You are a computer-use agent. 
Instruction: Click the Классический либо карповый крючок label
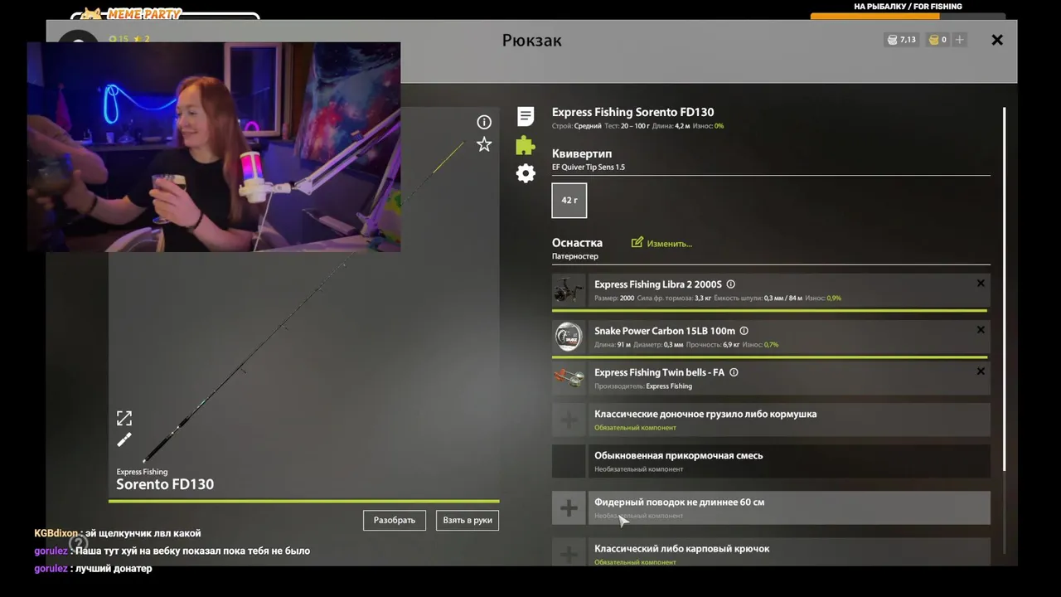pyautogui.click(x=681, y=548)
